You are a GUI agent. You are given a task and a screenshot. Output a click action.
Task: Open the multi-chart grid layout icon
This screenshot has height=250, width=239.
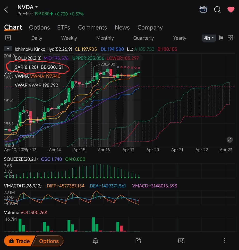pyautogui.click(x=230, y=38)
